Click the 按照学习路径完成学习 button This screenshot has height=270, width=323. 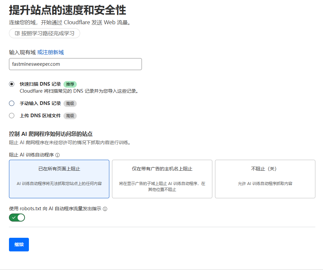44,33
